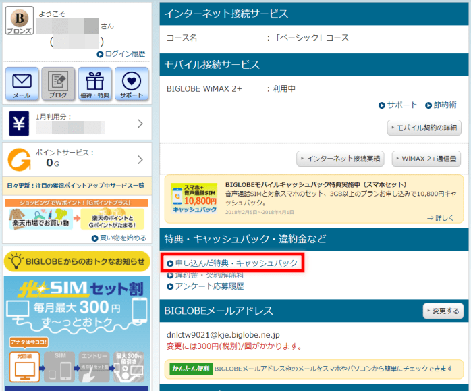Click the 楽天のポイントとGポイントがたまる banner

coord(112,219)
